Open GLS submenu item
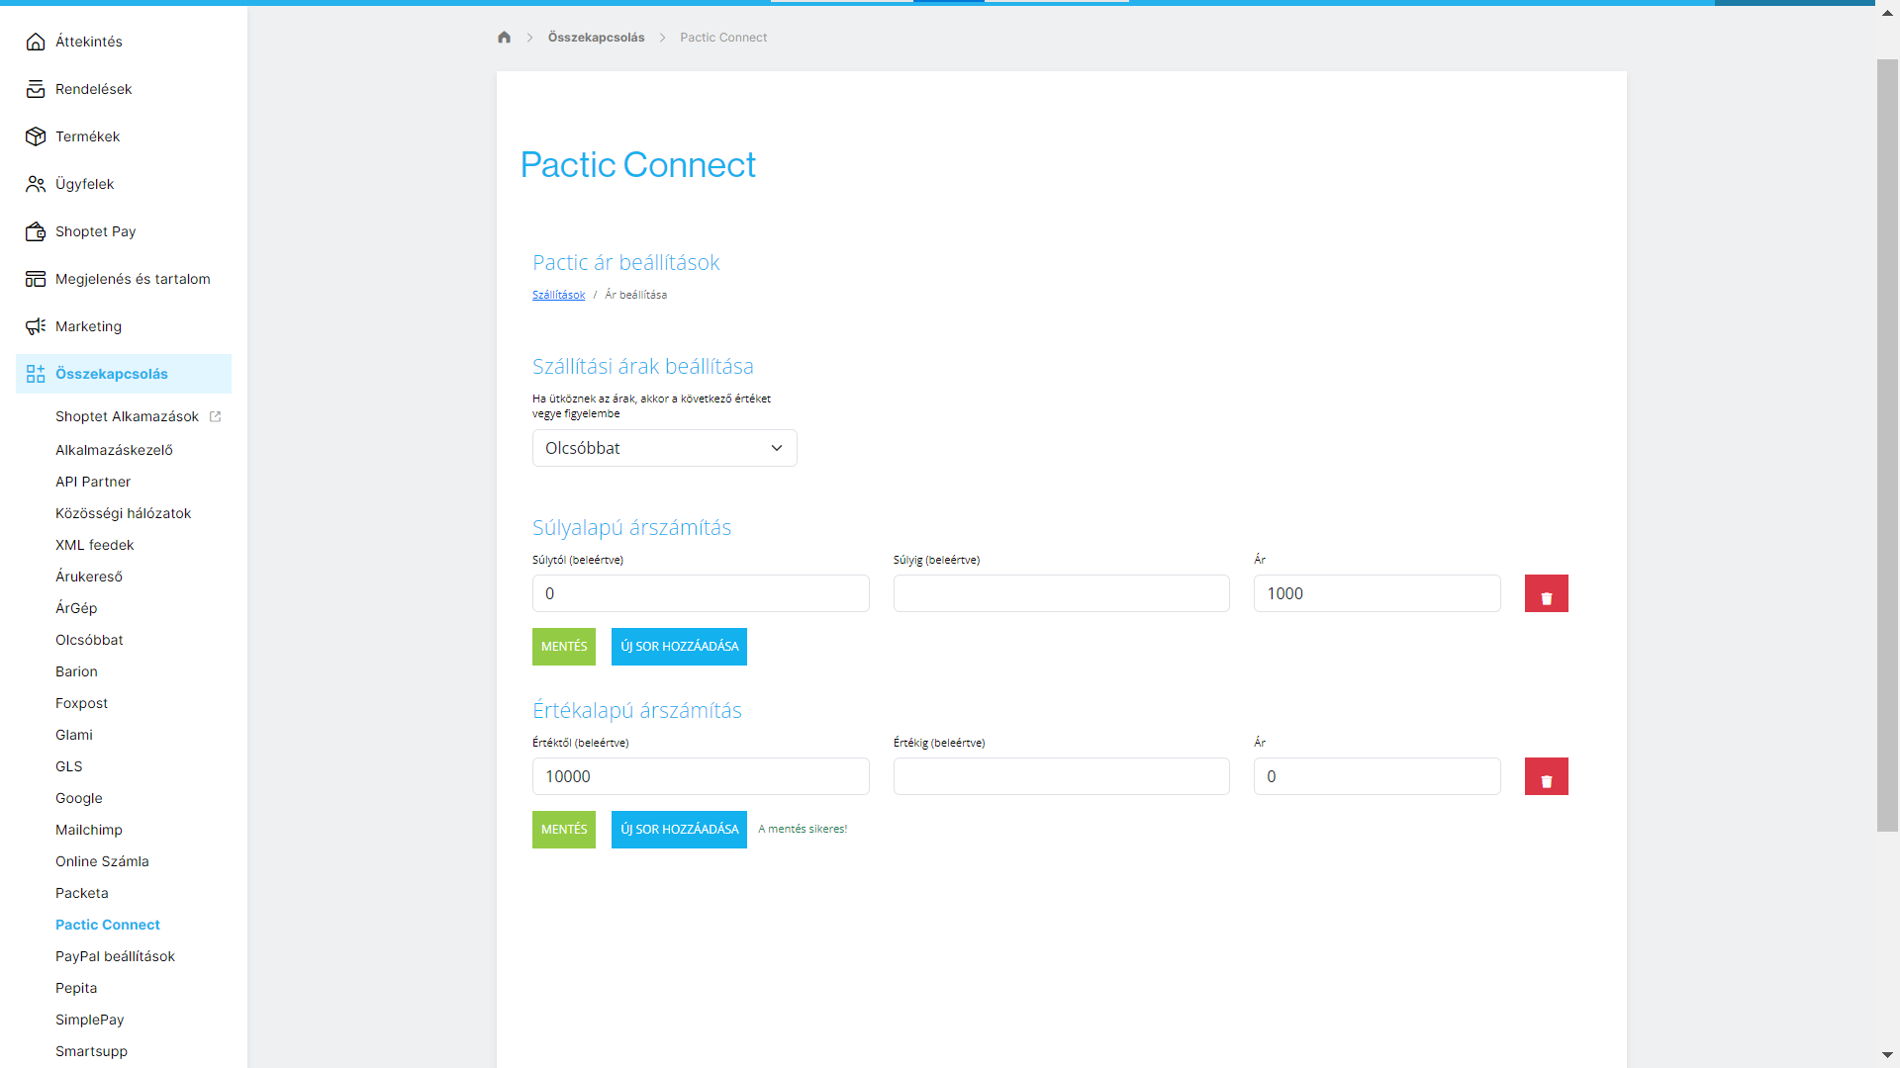Screen dimensions: 1900x1068 coord(69,766)
